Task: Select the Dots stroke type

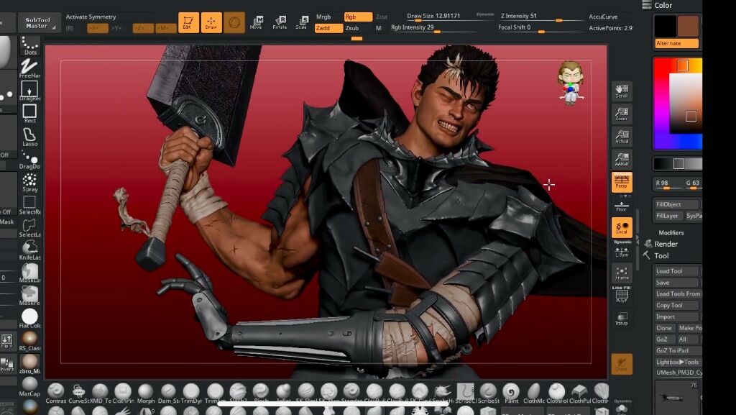Action: point(29,47)
